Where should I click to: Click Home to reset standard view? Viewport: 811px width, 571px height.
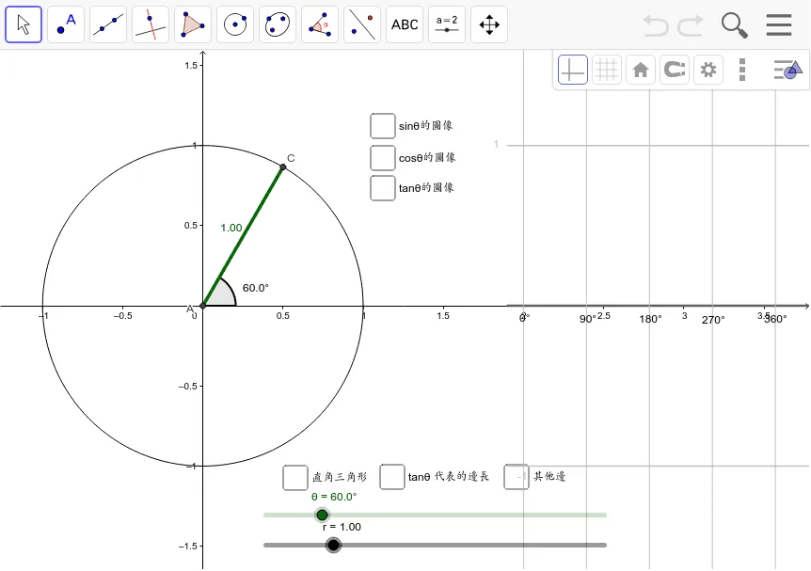641,70
